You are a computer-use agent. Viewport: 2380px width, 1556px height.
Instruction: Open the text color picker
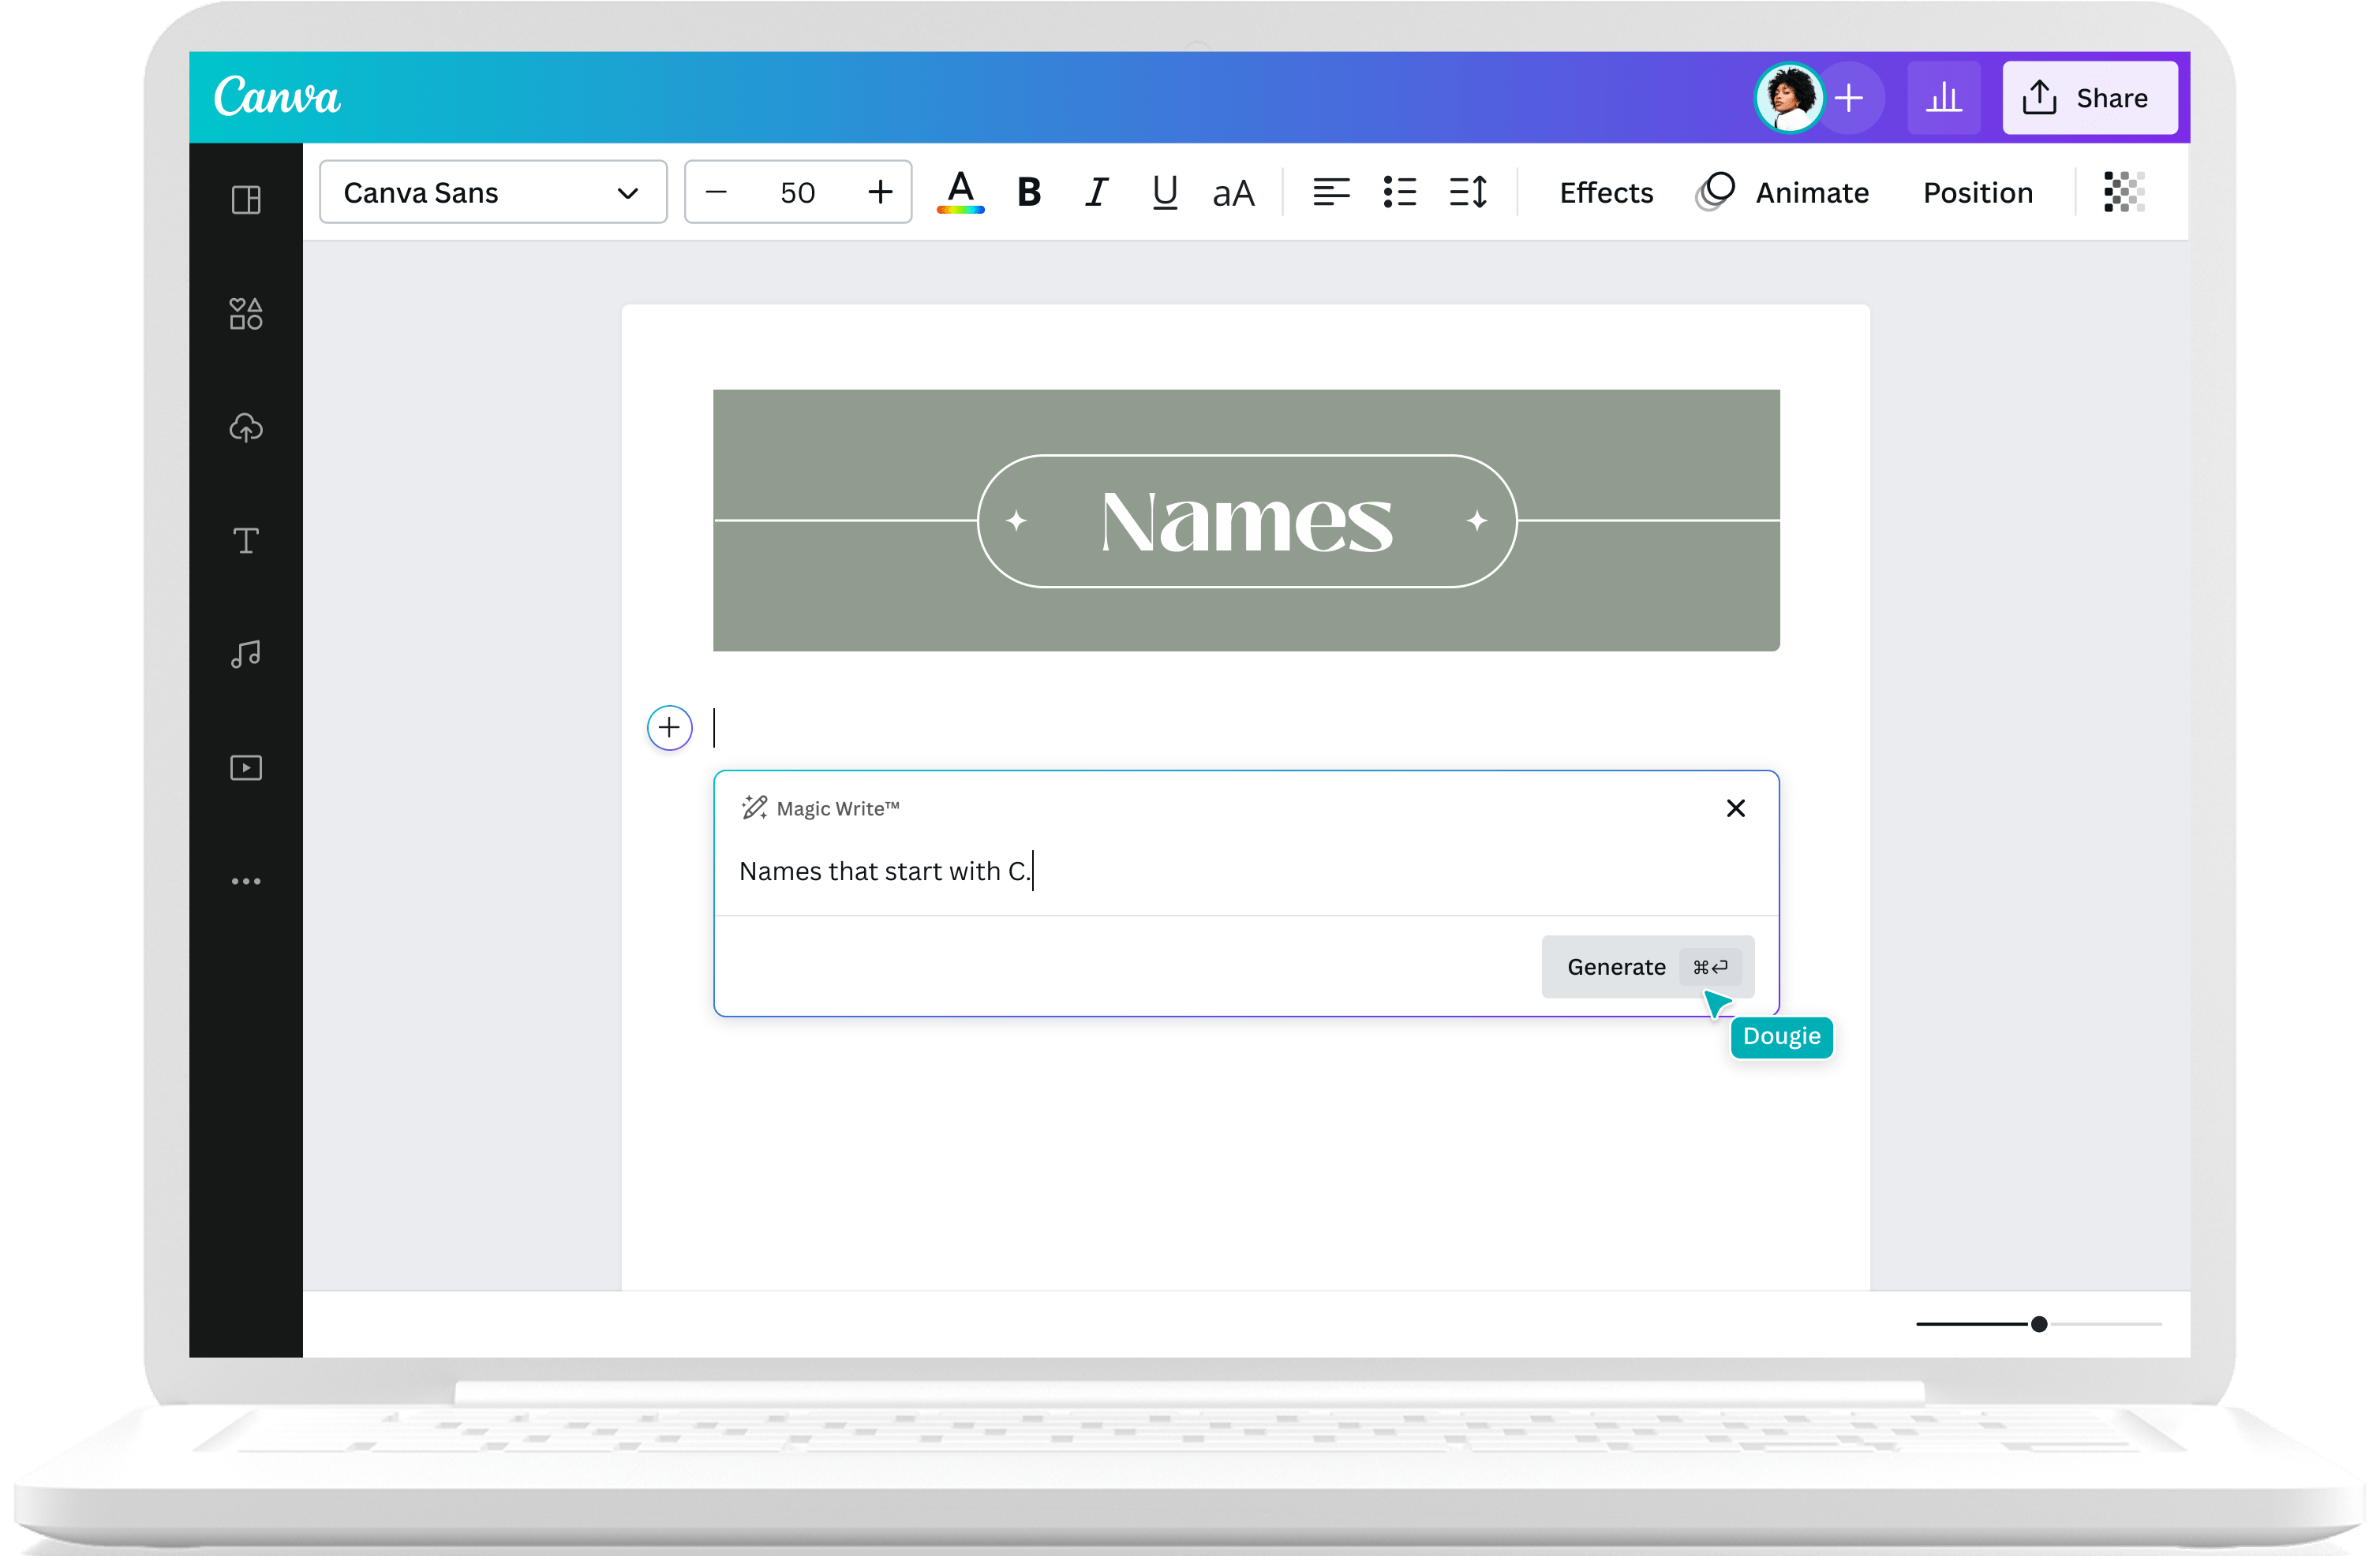click(x=960, y=192)
